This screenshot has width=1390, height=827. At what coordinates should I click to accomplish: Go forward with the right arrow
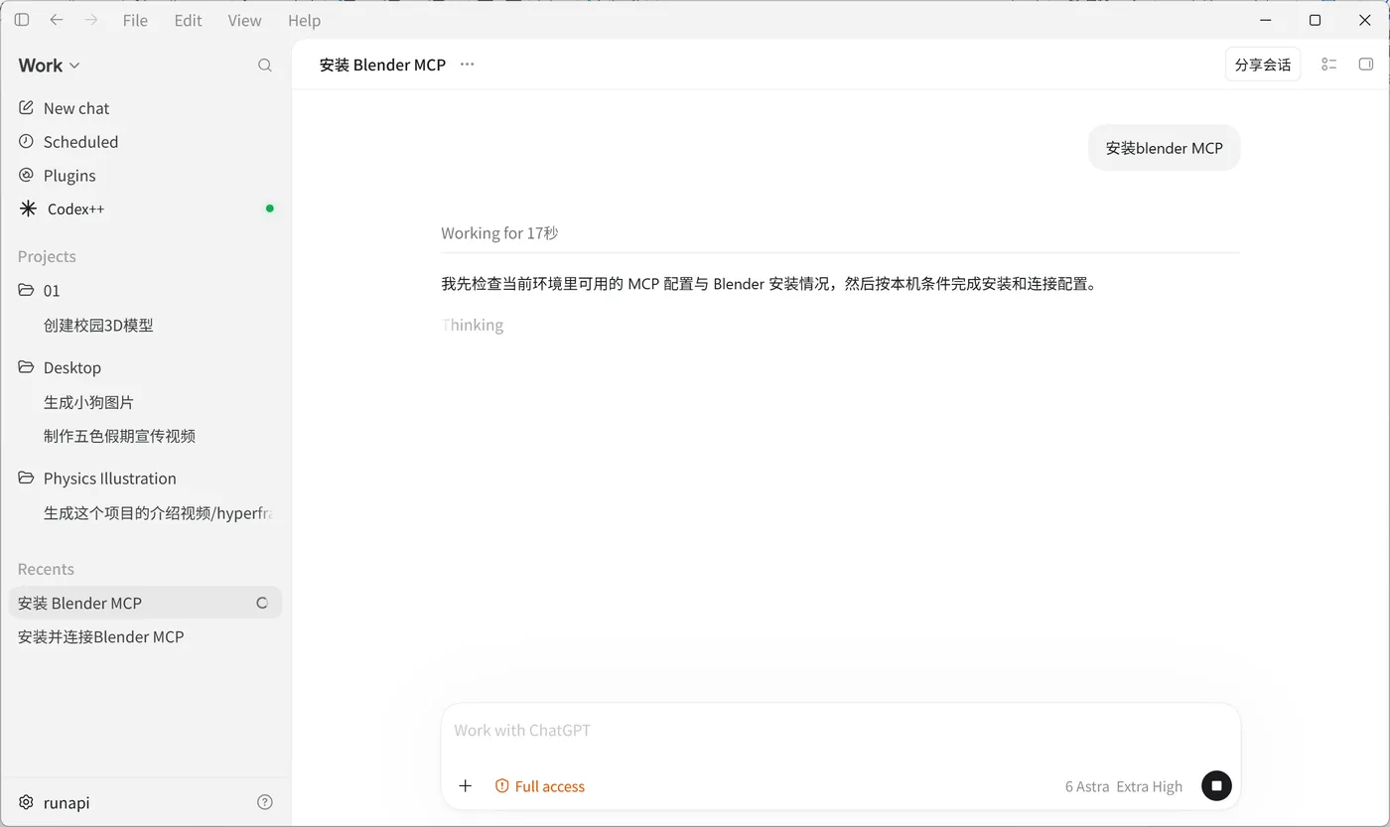click(x=91, y=20)
